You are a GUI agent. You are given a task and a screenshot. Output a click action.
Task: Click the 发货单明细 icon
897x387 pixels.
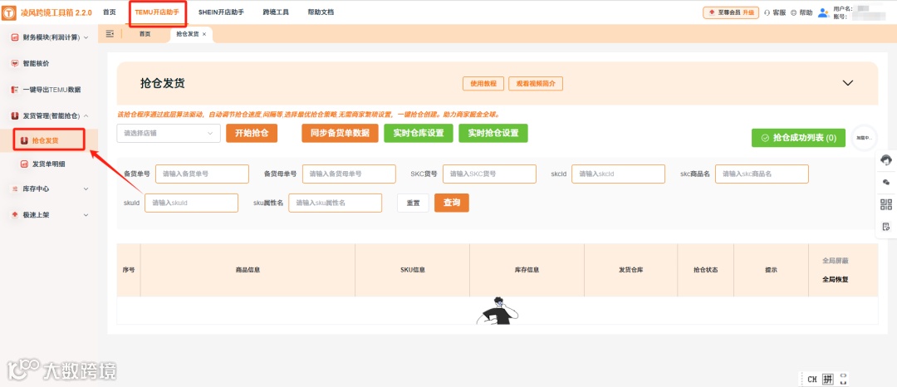pos(24,164)
